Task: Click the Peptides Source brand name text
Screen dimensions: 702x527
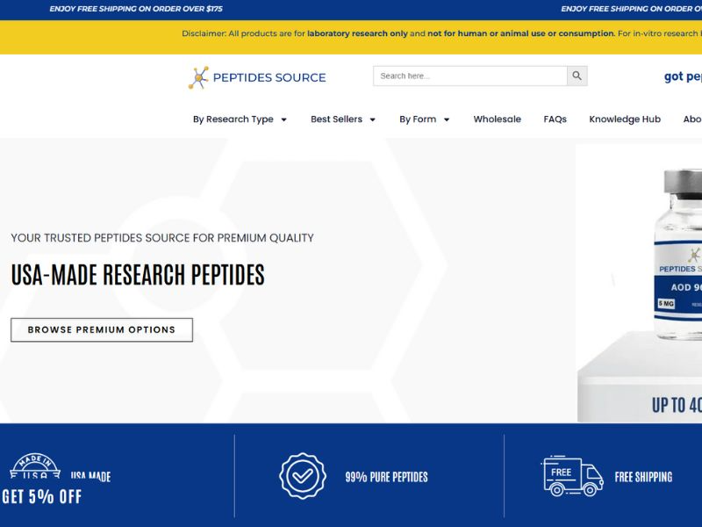Action: click(269, 77)
